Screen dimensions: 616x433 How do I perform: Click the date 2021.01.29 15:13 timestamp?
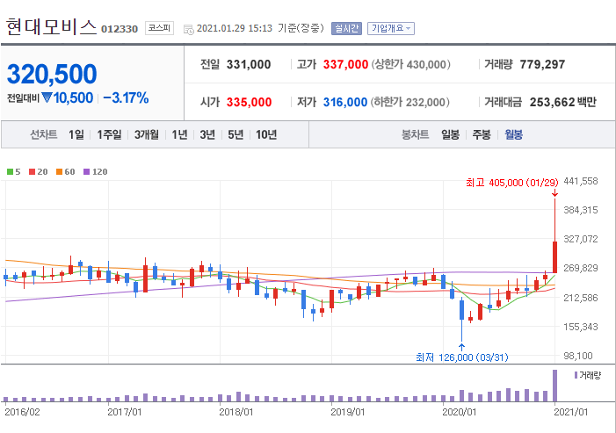click(x=235, y=28)
